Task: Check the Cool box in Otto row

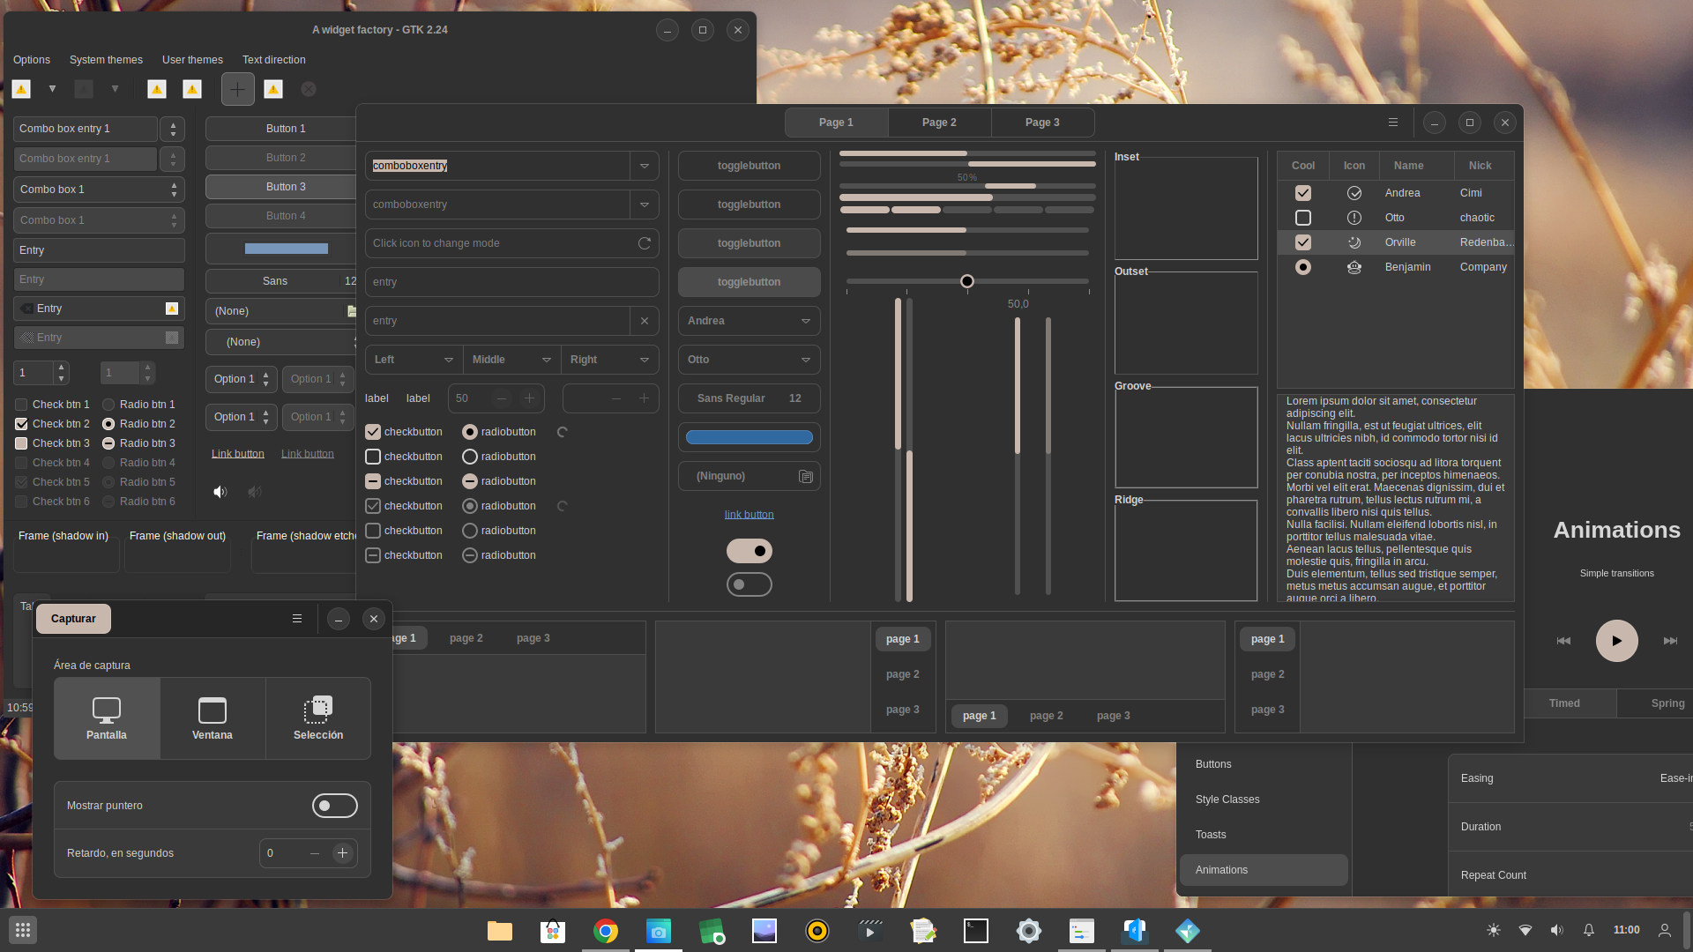Action: click(x=1303, y=218)
